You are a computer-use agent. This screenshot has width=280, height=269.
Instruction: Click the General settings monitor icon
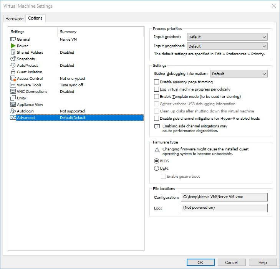pos(13,39)
